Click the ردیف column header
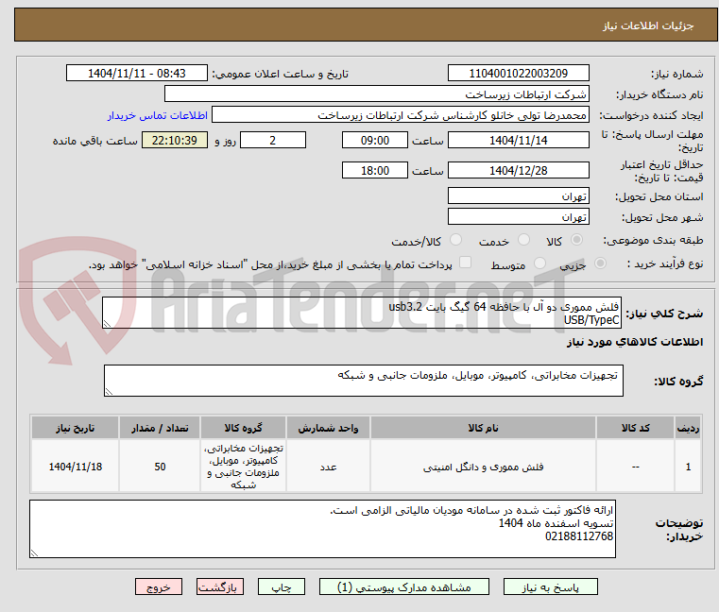Screen dimensions: 719x612 click(x=688, y=428)
